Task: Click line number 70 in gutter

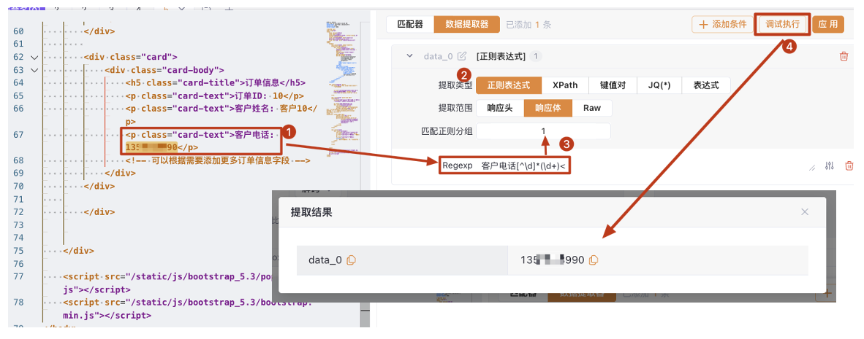Action: tap(19, 186)
